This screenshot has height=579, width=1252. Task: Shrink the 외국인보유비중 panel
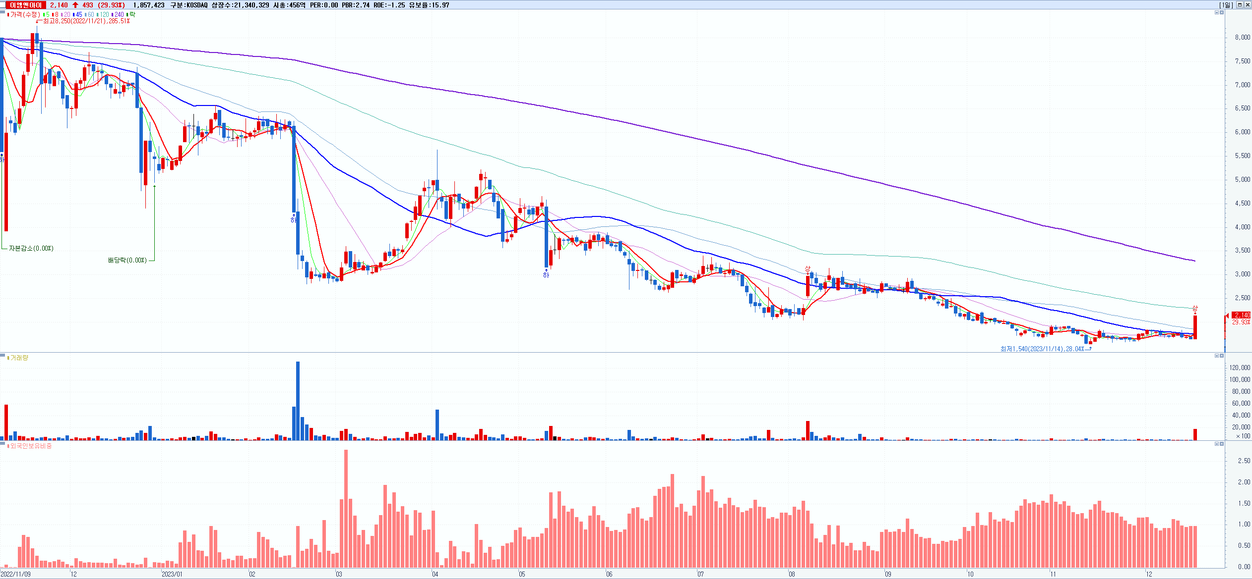coord(1216,444)
